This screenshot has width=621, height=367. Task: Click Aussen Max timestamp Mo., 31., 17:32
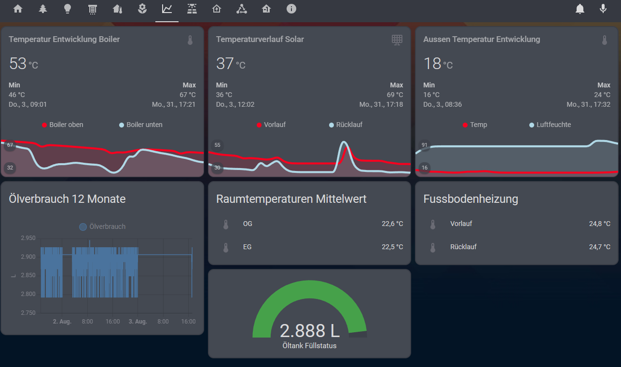point(589,104)
